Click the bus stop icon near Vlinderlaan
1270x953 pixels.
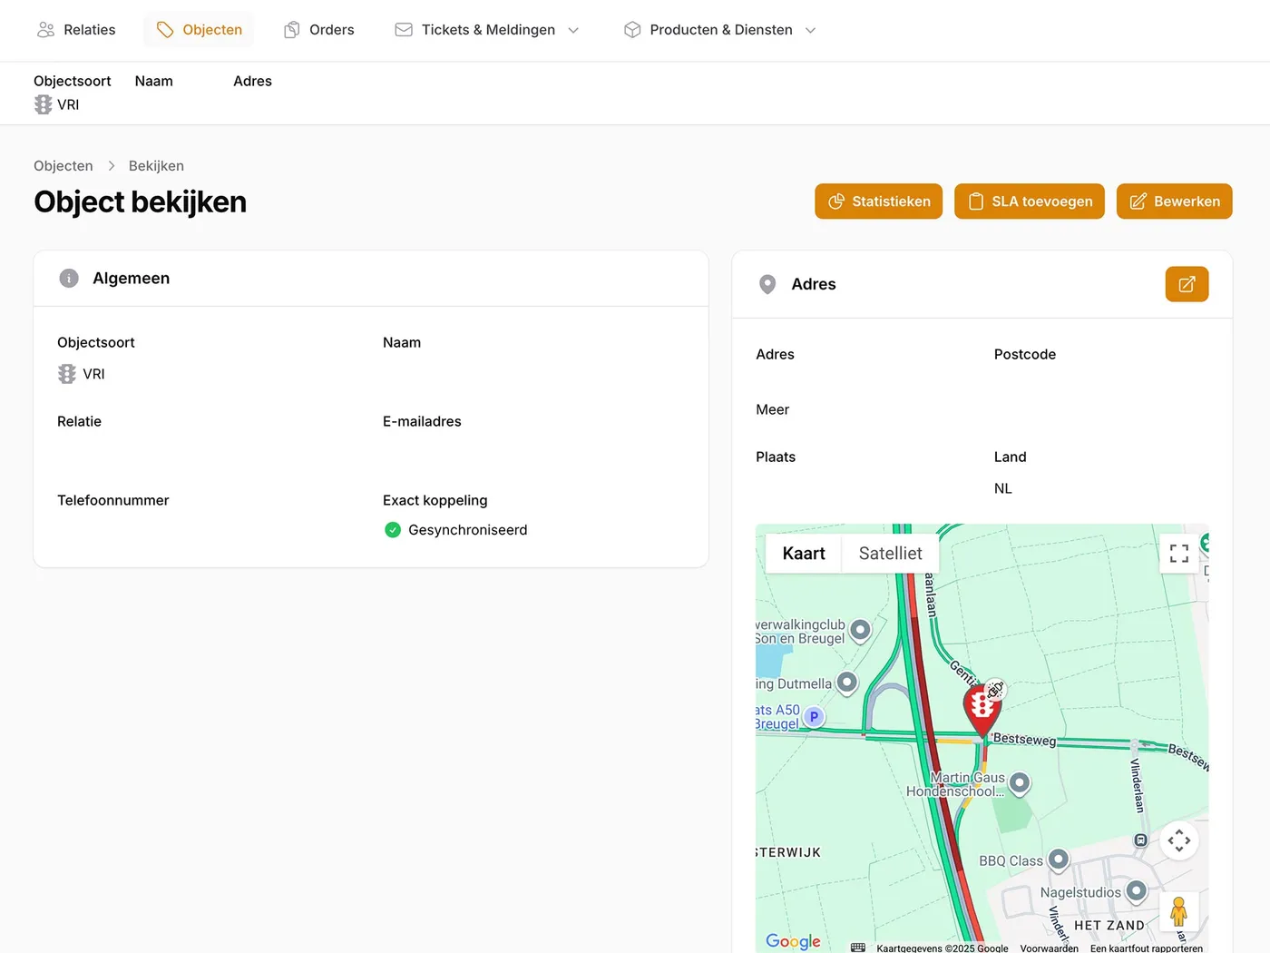(x=1141, y=840)
